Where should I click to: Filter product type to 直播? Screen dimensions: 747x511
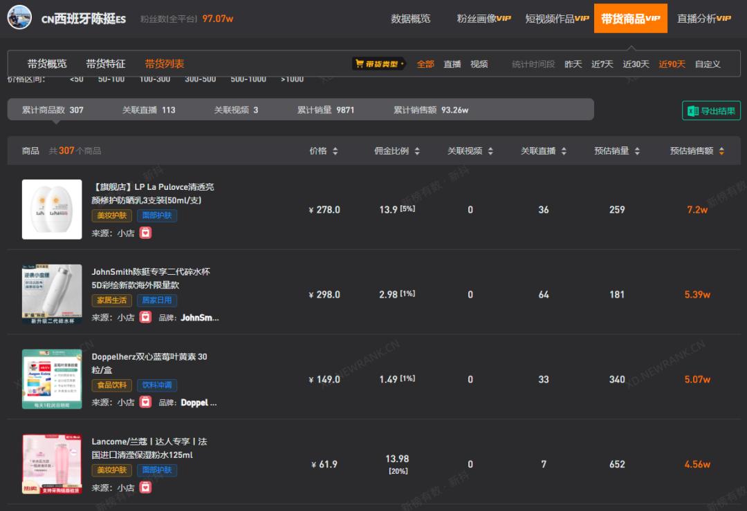point(452,64)
